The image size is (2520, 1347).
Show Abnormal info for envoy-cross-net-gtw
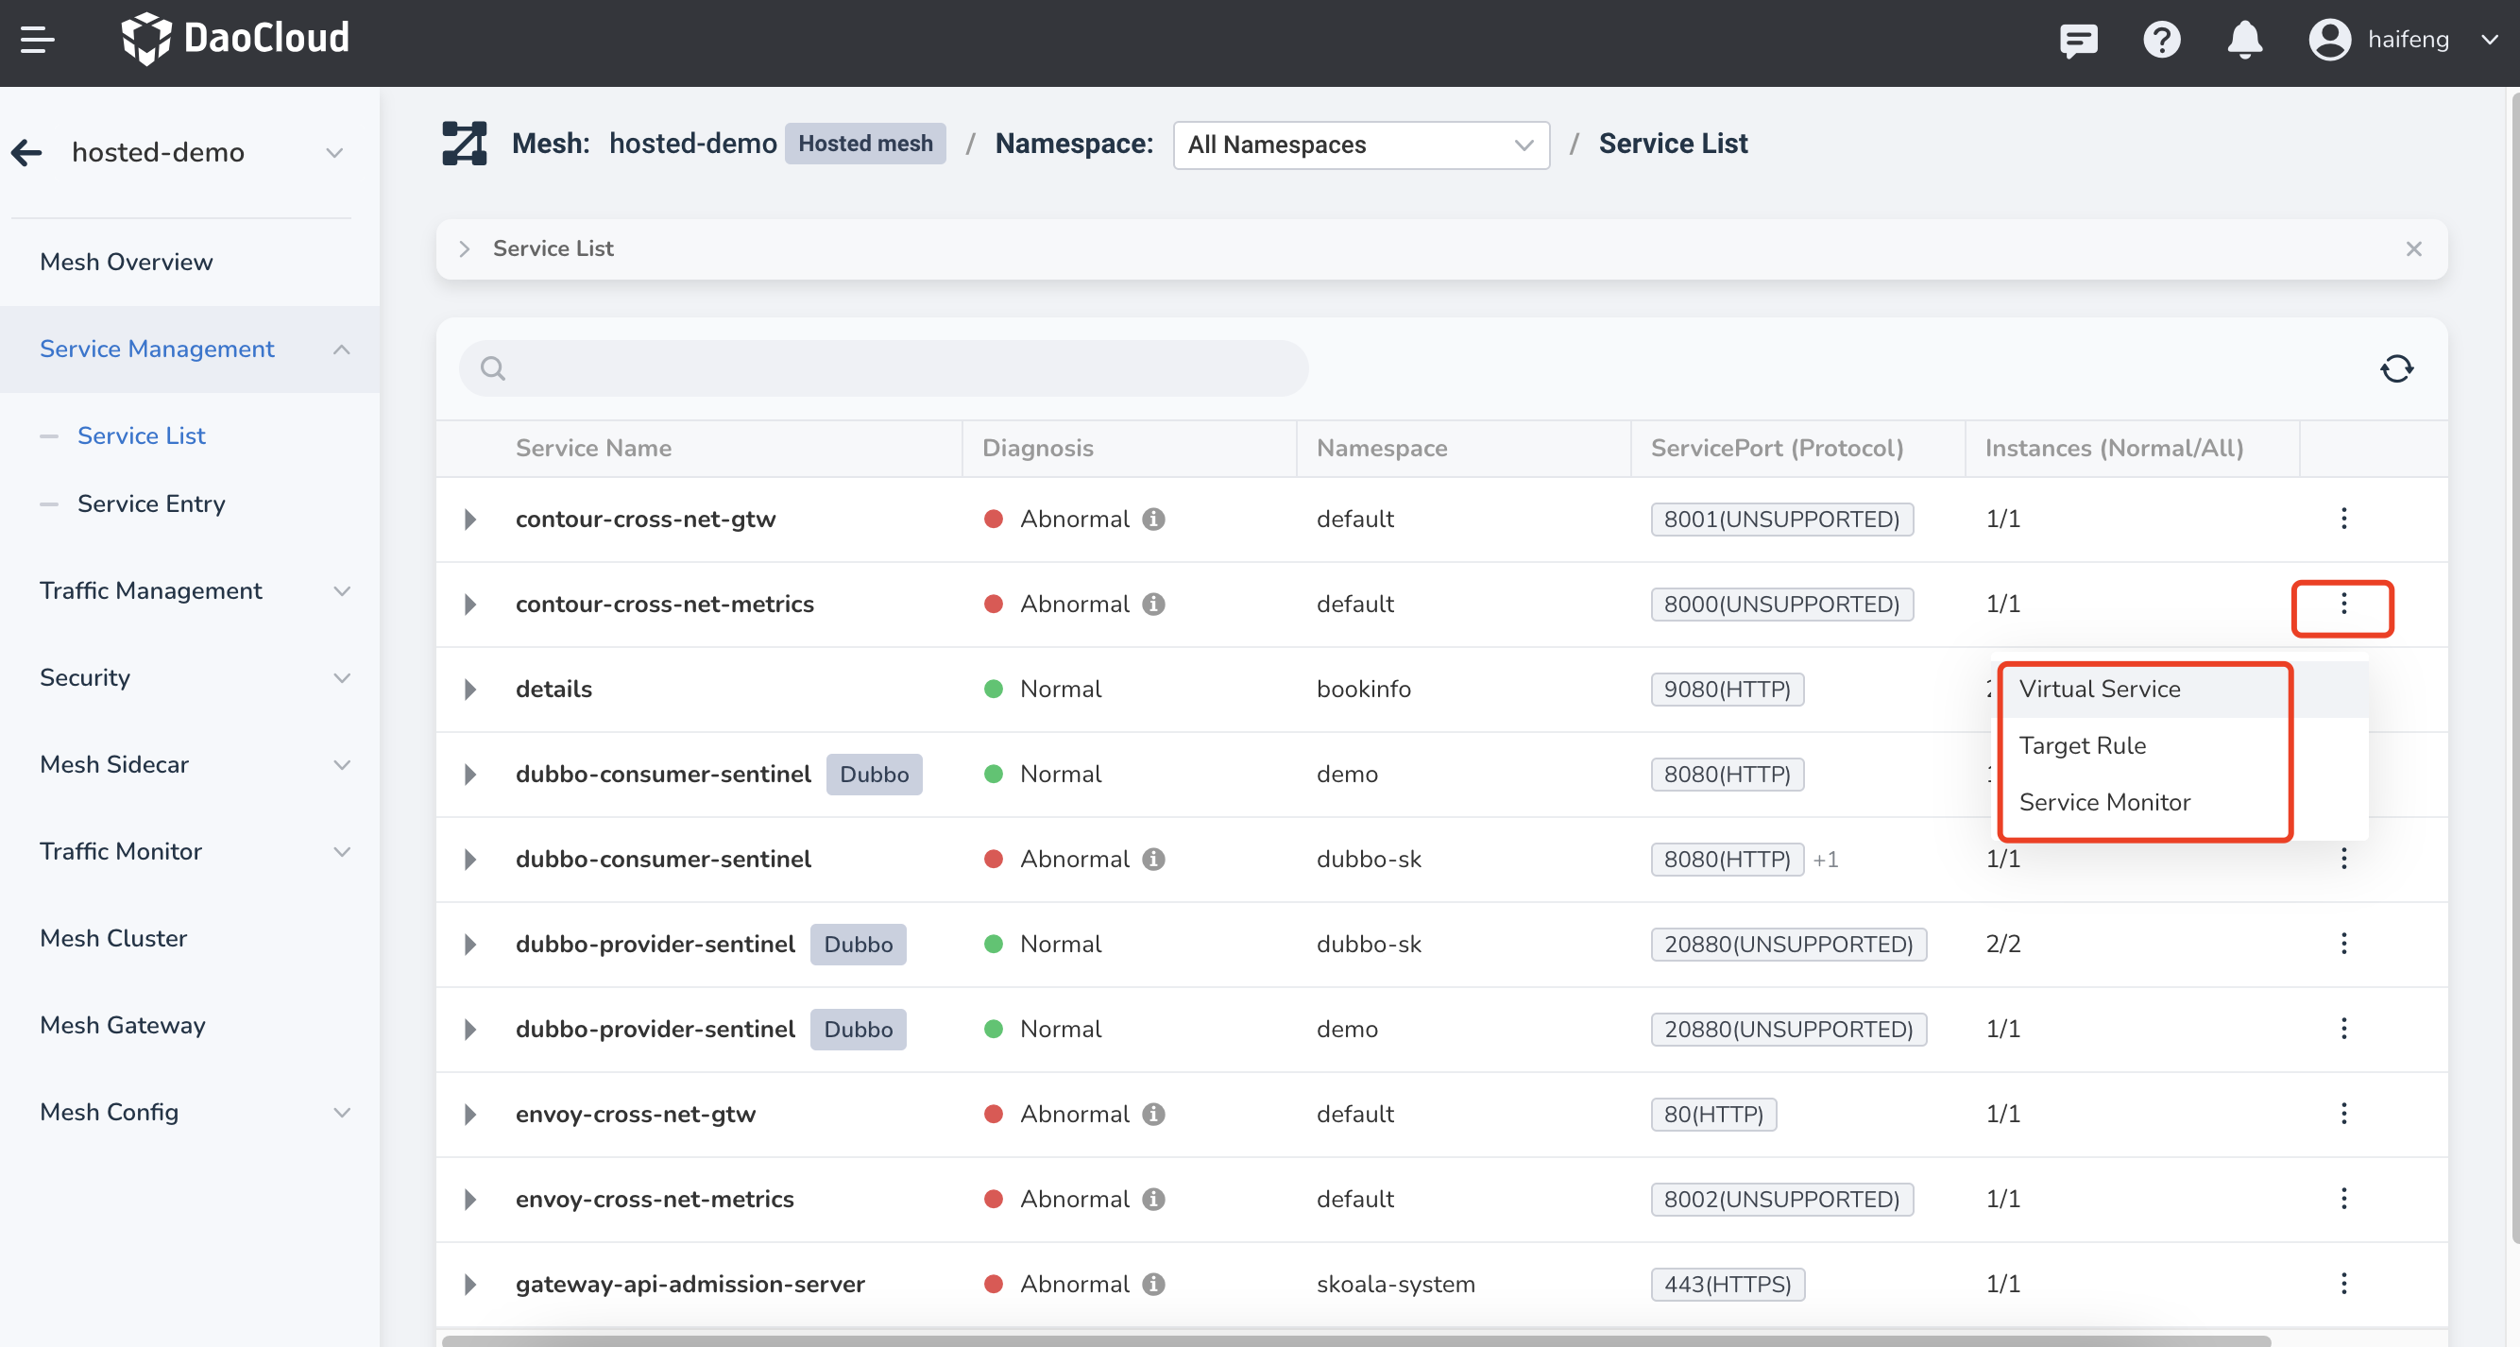tap(1153, 1115)
